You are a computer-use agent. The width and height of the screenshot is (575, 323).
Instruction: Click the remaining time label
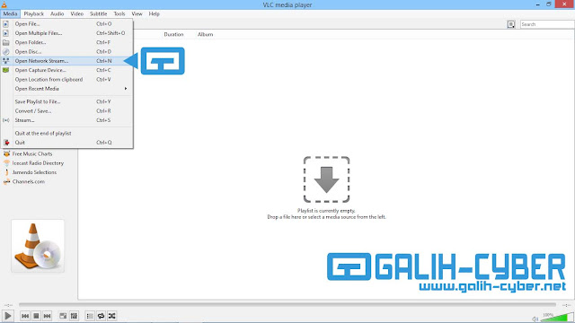(x=566, y=305)
